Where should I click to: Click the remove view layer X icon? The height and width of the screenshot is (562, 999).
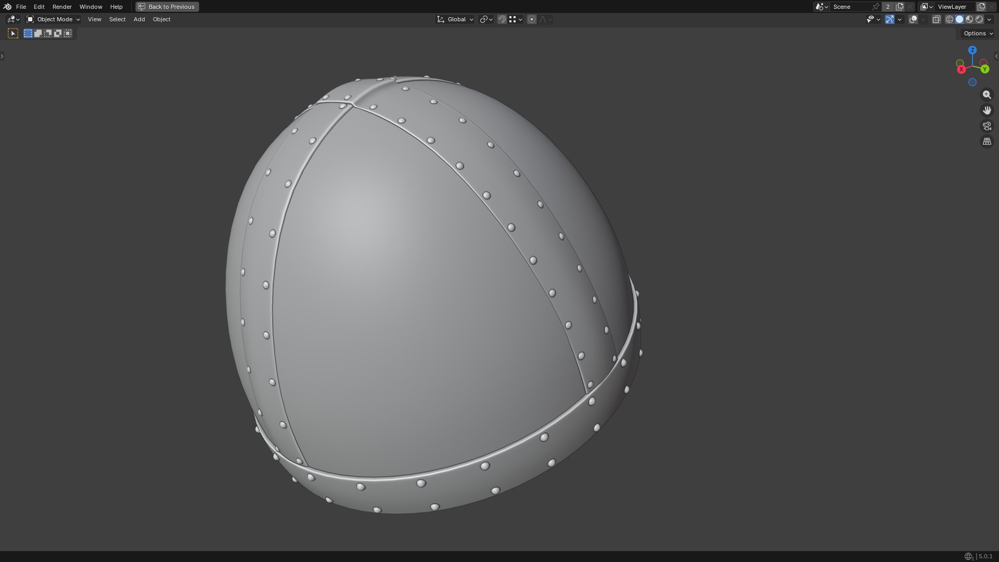tap(992, 7)
